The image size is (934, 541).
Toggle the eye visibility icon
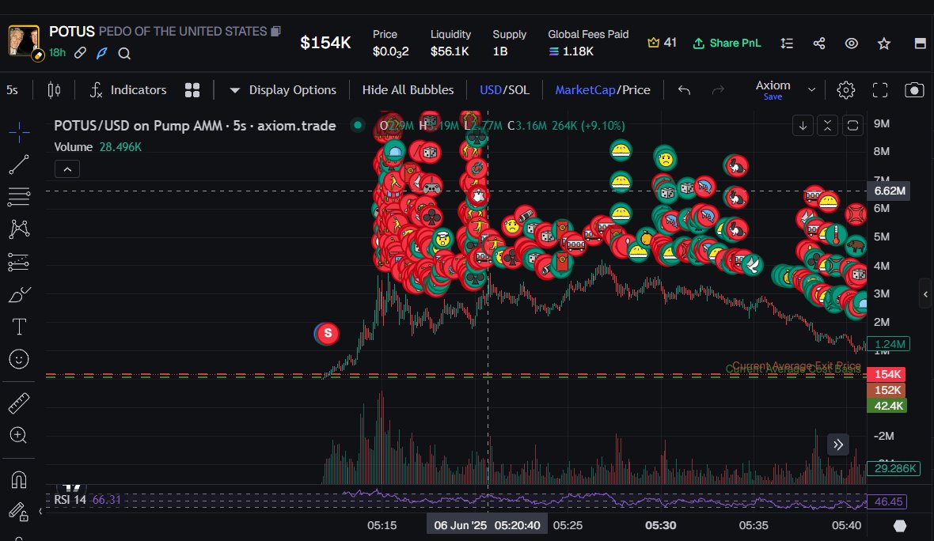(852, 43)
